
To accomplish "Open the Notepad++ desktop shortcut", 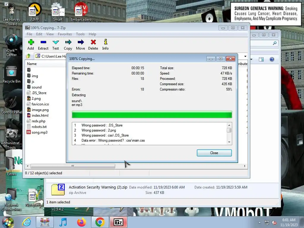I will click(x=34, y=197).
